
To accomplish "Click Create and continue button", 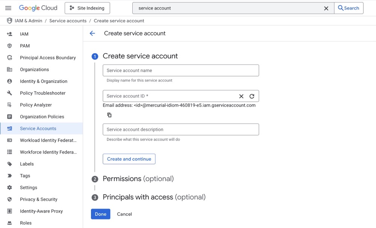I will click(129, 159).
